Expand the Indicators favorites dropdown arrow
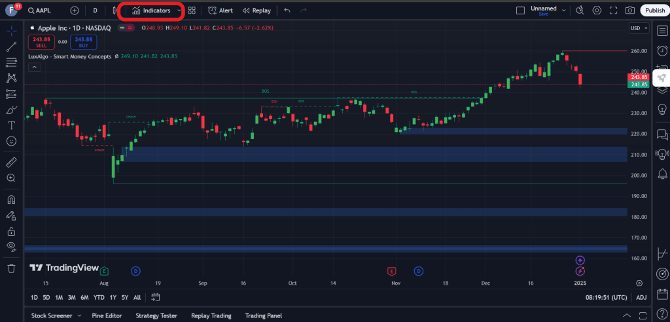The width and height of the screenshot is (670, 322). pos(179,10)
